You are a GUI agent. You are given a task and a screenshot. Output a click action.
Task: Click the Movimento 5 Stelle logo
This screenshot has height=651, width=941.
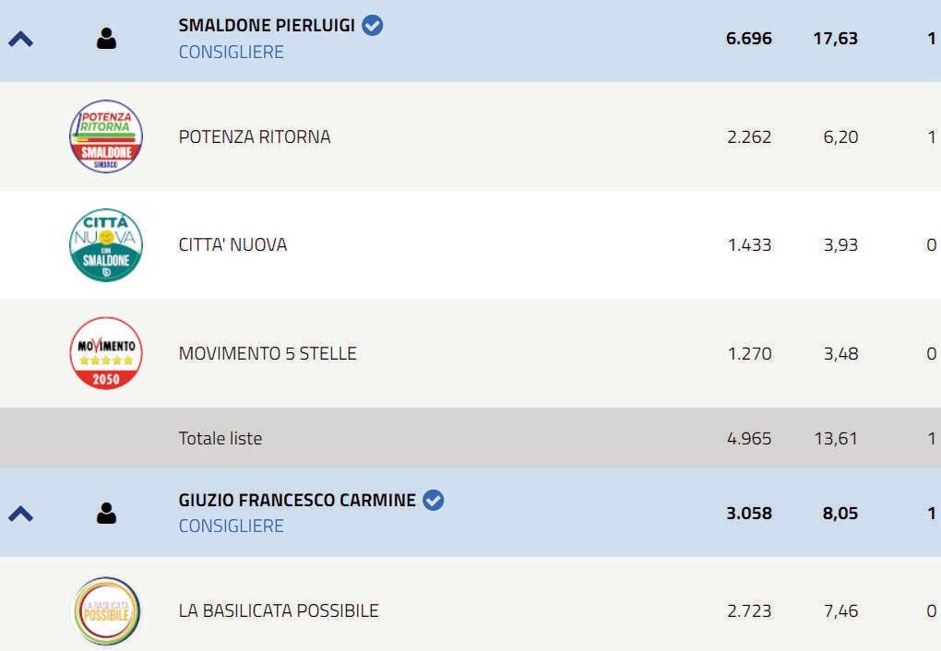pos(106,353)
